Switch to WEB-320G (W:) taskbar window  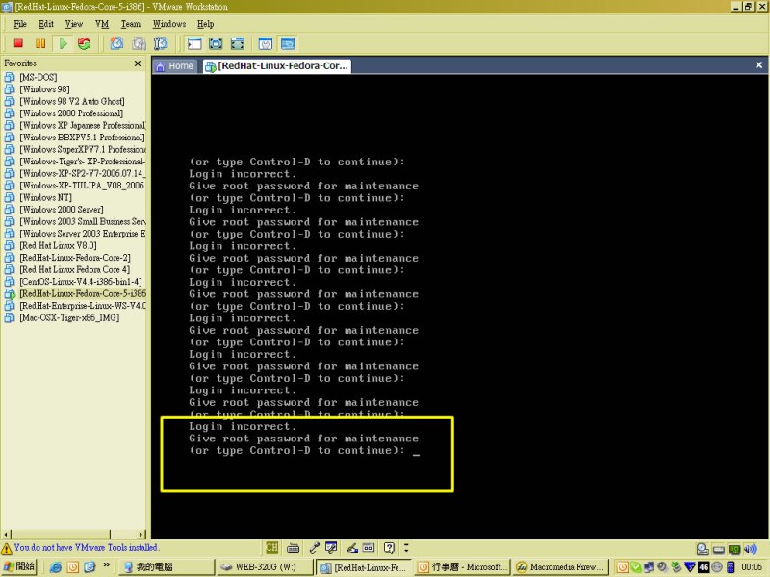(265, 567)
